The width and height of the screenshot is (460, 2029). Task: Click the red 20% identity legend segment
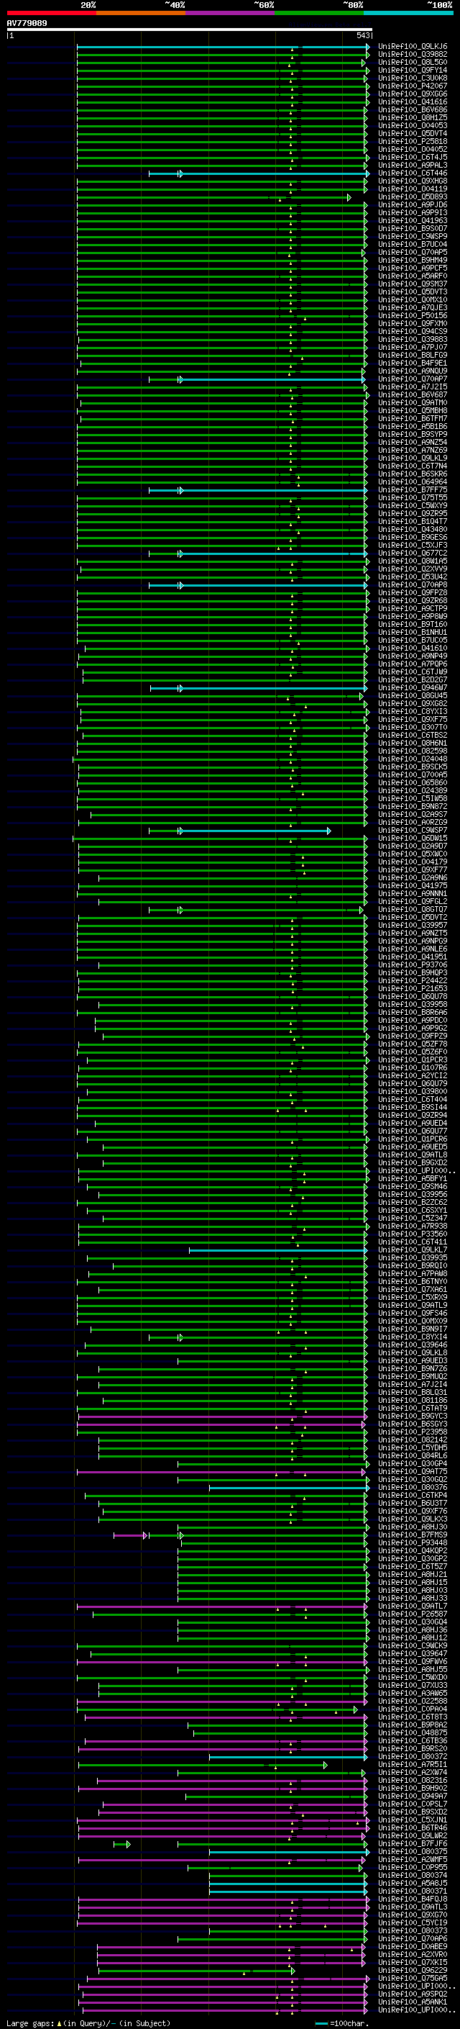[x=52, y=13]
